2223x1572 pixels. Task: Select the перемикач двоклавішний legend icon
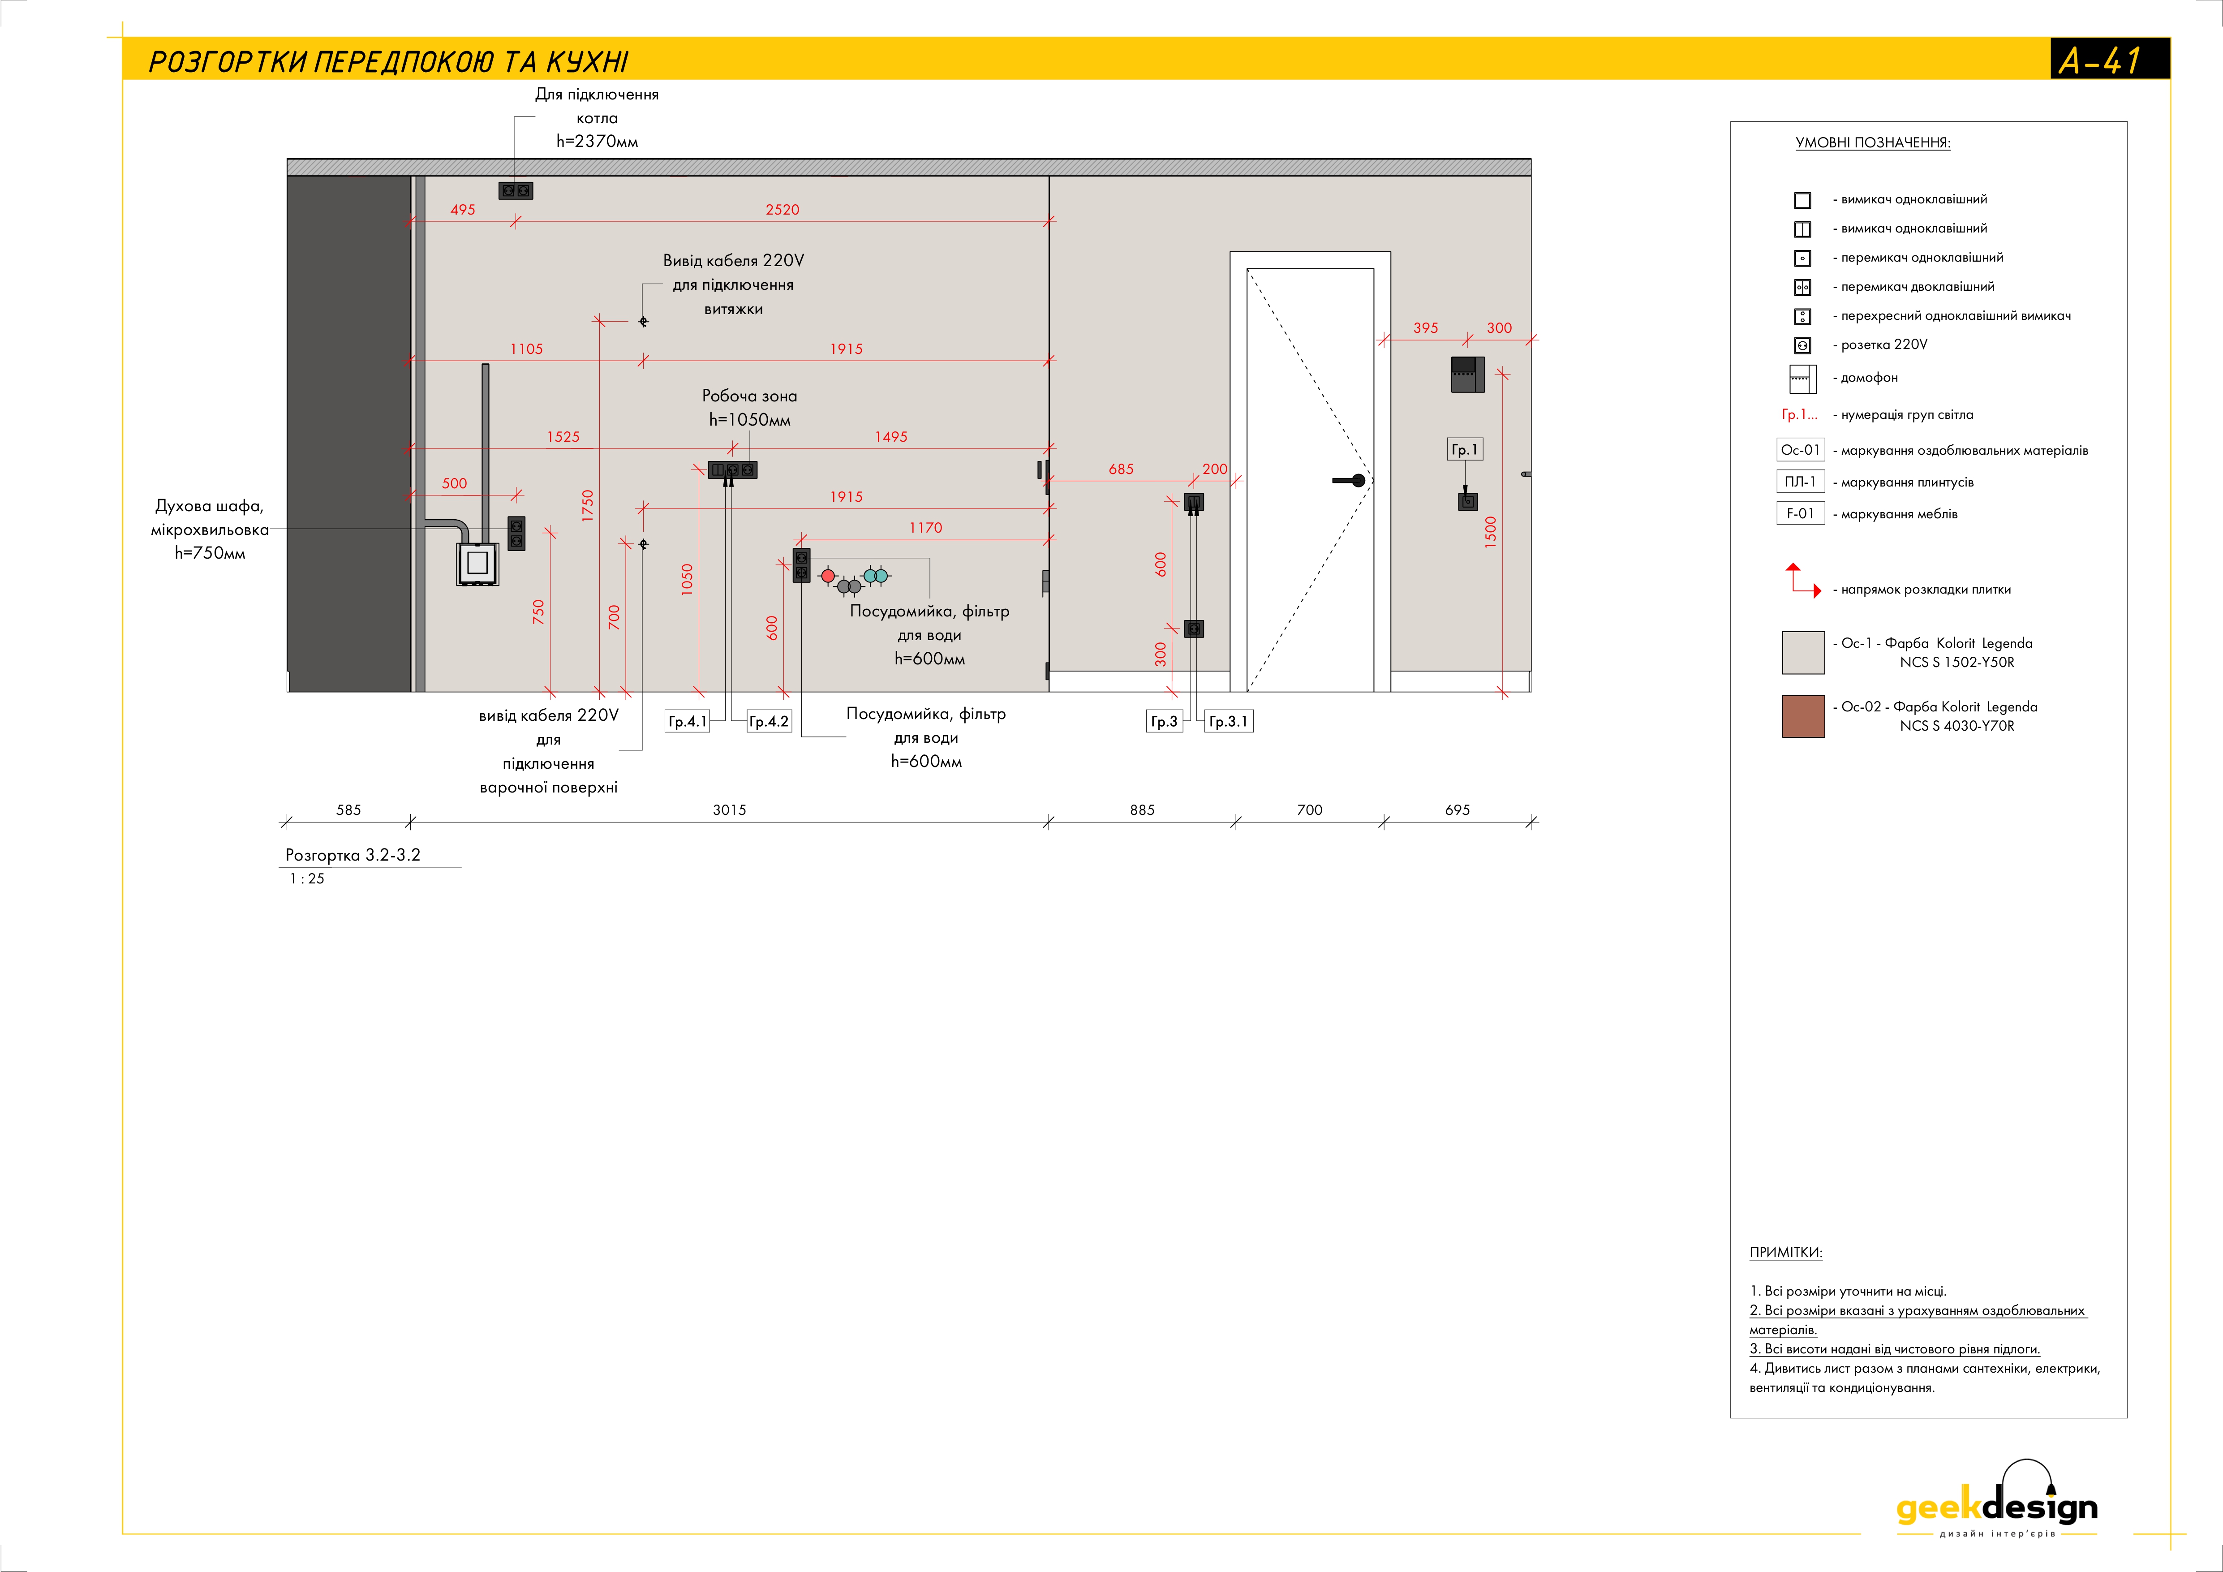click(x=1802, y=288)
